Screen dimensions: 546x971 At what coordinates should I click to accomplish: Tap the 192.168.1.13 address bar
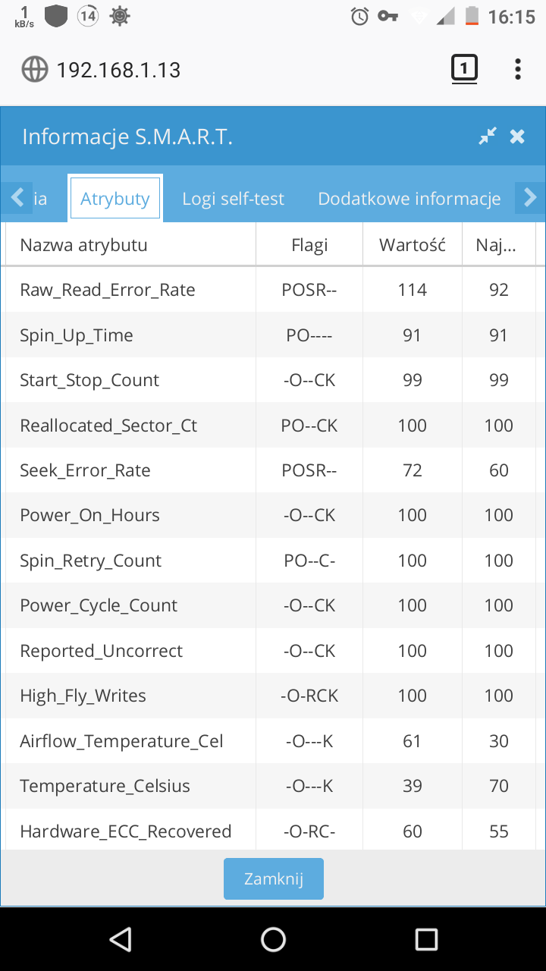pos(227,70)
